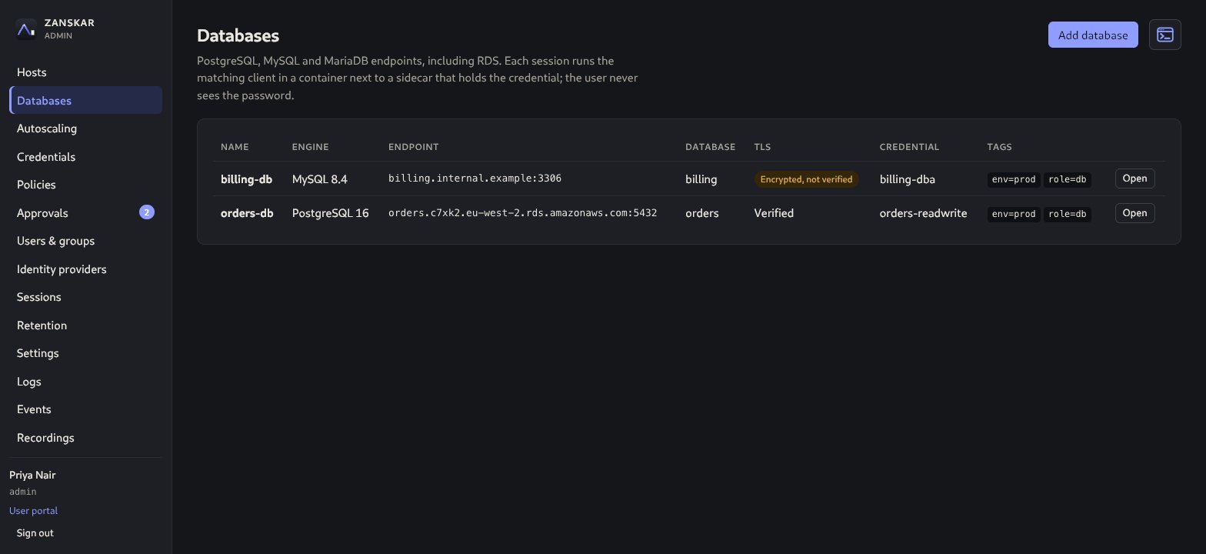Navigate to Policies
This screenshot has height=554, width=1206.
point(85,185)
